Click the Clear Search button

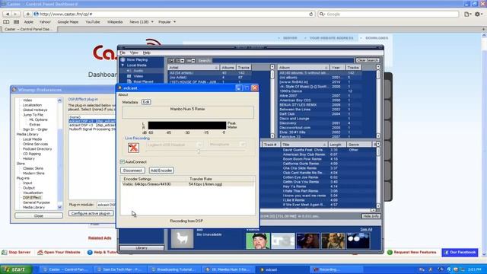pyautogui.click(x=368, y=60)
